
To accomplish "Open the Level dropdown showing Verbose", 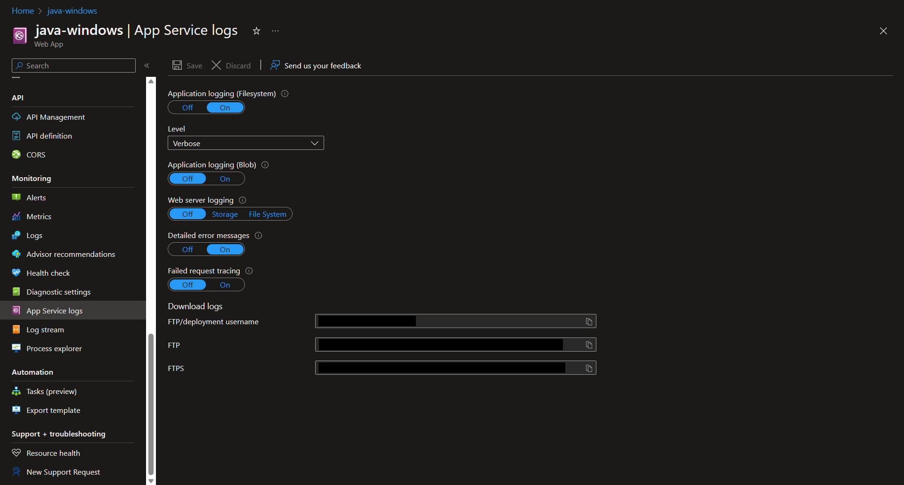I will point(246,143).
